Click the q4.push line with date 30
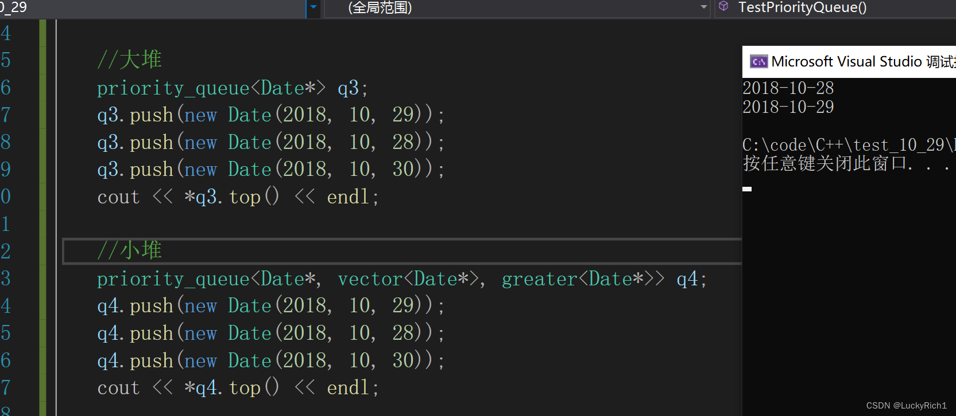956x416 pixels. [270, 361]
